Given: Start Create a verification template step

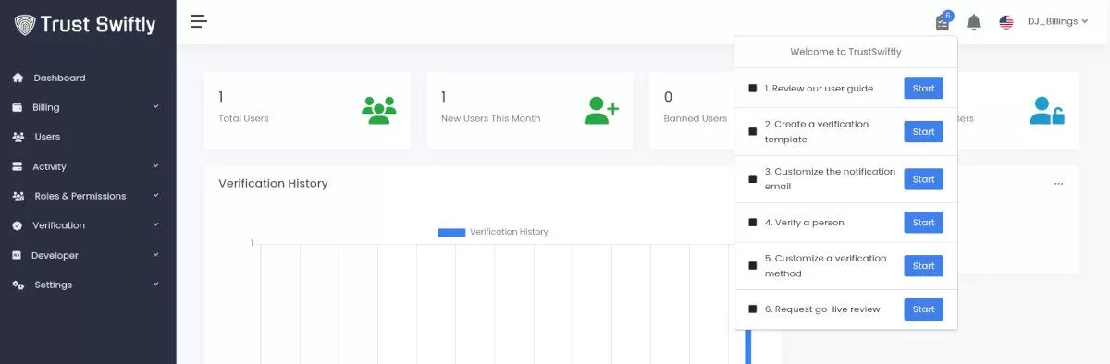Looking at the screenshot, I should (x=923, y=131).
